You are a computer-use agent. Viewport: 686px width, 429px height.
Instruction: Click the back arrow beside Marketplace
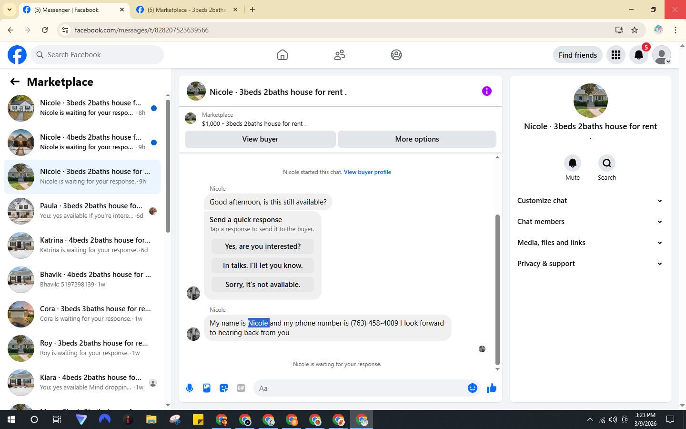tap(15, 82)
